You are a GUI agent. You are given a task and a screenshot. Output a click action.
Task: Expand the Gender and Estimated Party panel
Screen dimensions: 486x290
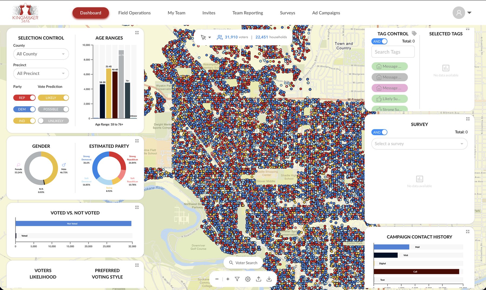coord(137,141)
